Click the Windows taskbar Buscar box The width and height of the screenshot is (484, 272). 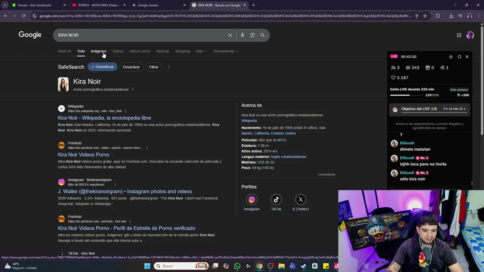[x=181, y=266]
